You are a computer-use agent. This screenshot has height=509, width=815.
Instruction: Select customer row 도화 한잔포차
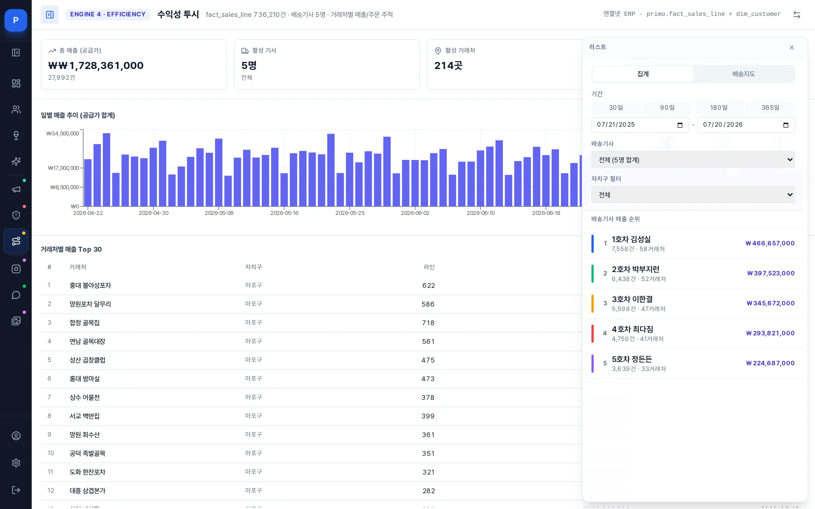(312, 472)
